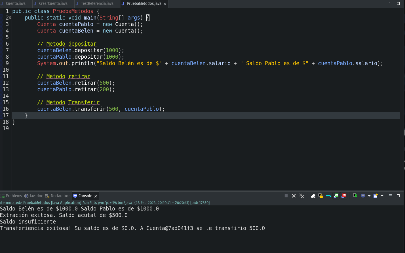Click the Declaration tab icon
This screenshot has width=405, height=253.
point(47,196)
